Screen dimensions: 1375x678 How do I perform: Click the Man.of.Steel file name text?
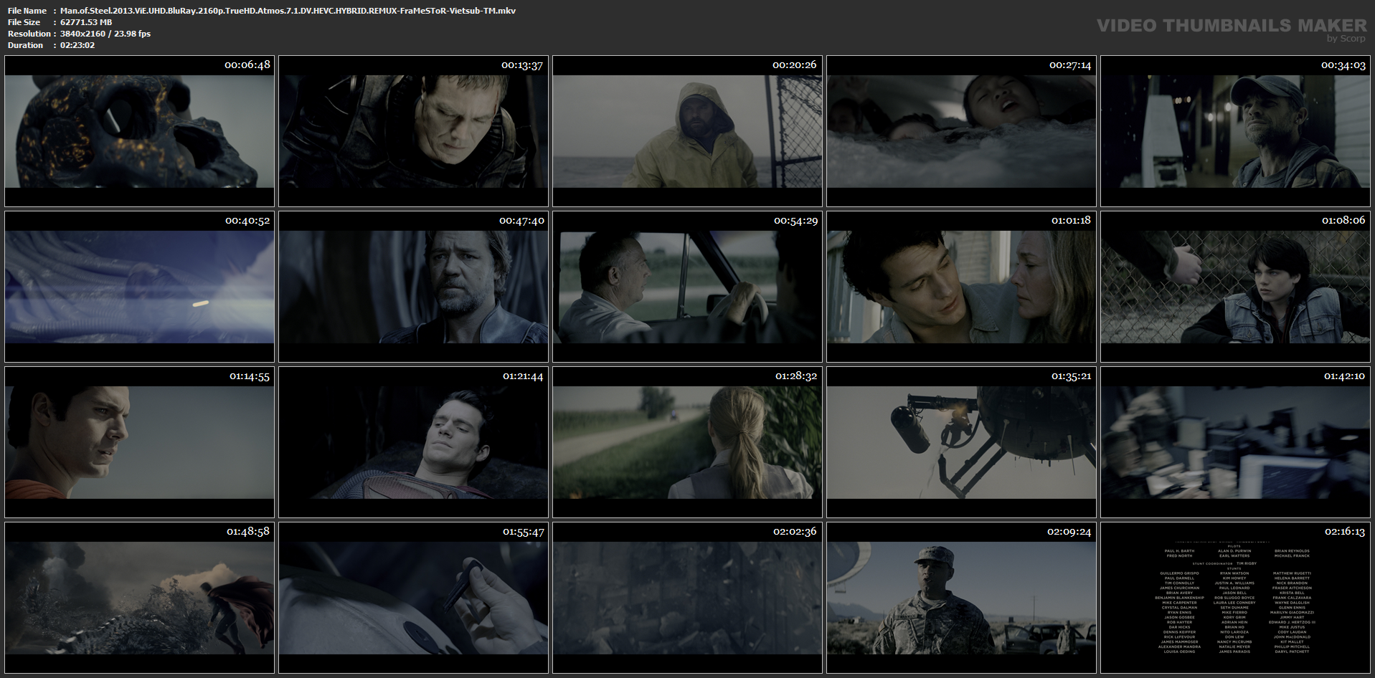[x=288, y=11]
